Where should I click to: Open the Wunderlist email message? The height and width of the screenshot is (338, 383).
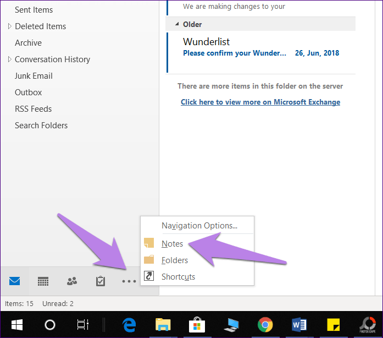(261, 52)
